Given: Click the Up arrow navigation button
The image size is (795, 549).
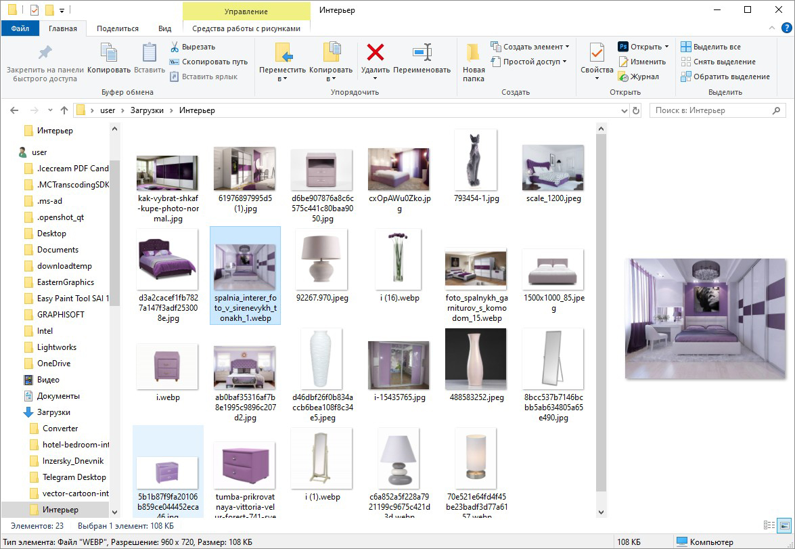Looking at the screenshot, I should [x=64, y=110].
